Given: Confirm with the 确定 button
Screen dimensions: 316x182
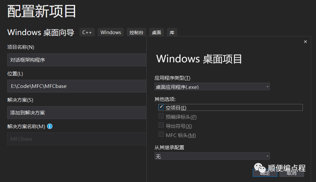Looking at the screenshot, I should click(x=265, y=173).
